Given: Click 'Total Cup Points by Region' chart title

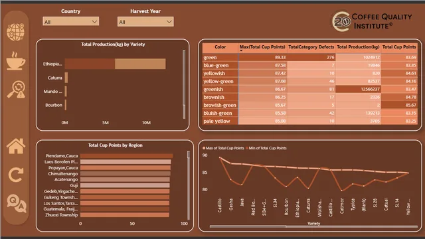Looking at the screenshot, I should [115, 145].
